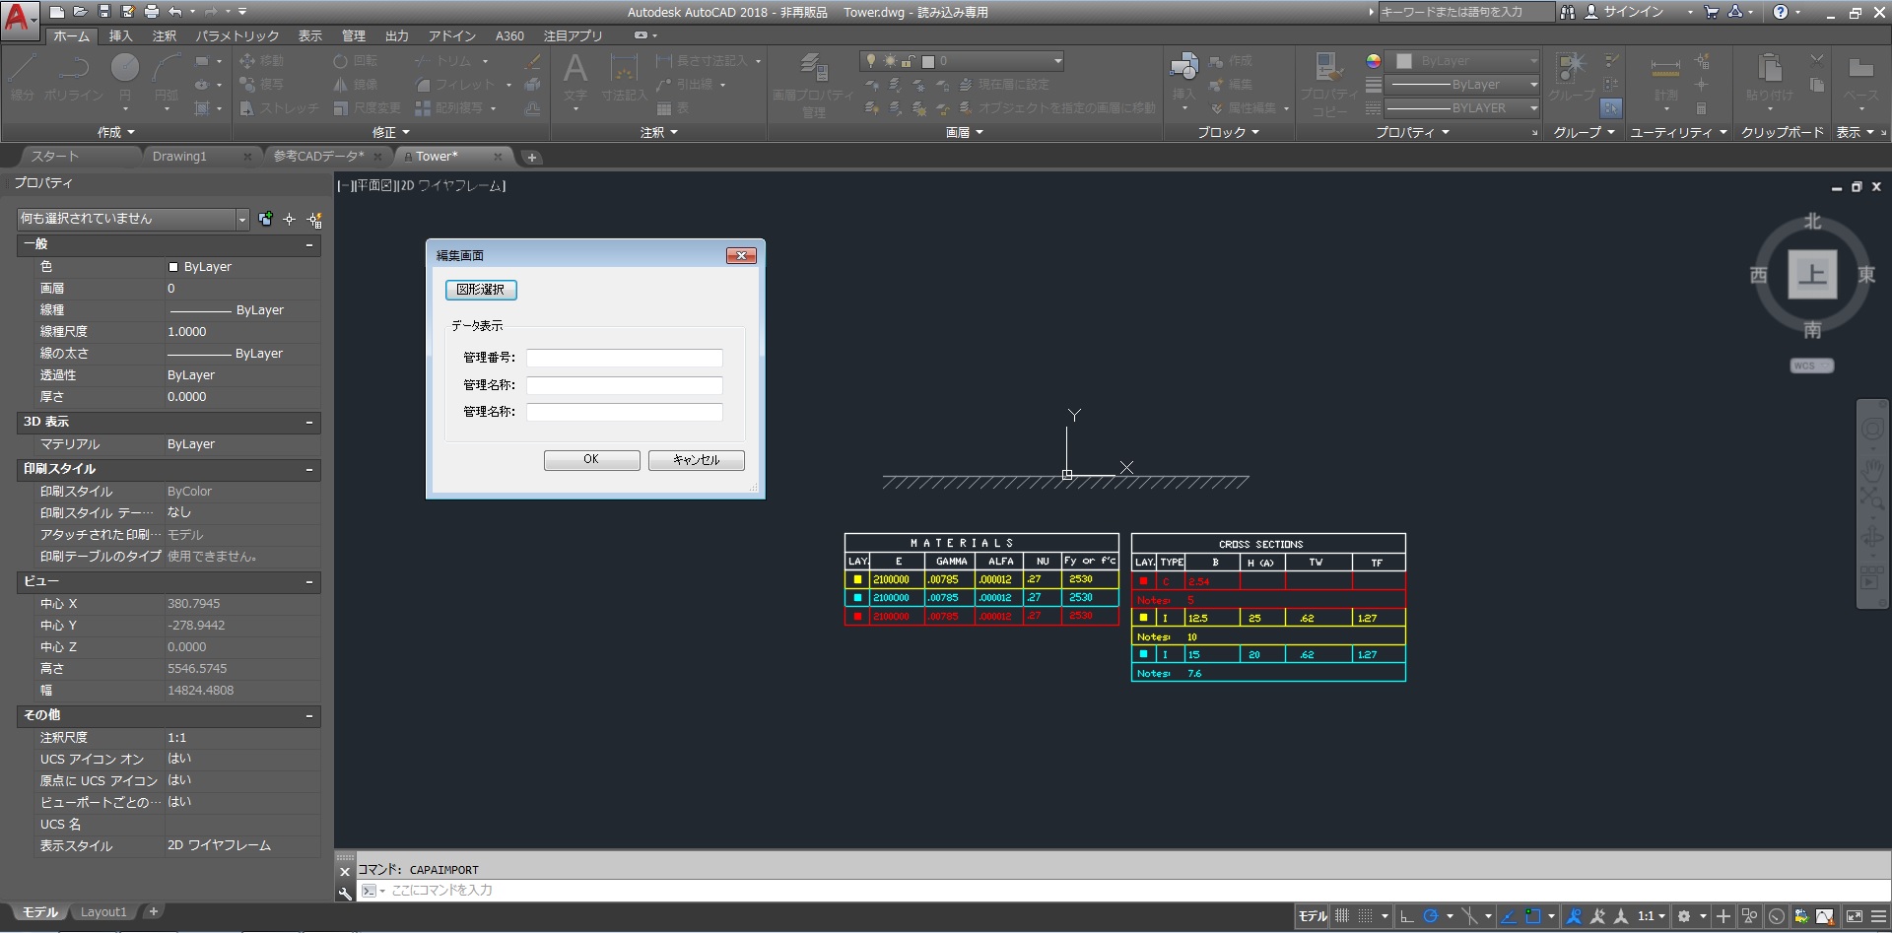Click the customize wrench icon by command line
This screenshot has width=1892, height=933.
[x=345, y=892]
